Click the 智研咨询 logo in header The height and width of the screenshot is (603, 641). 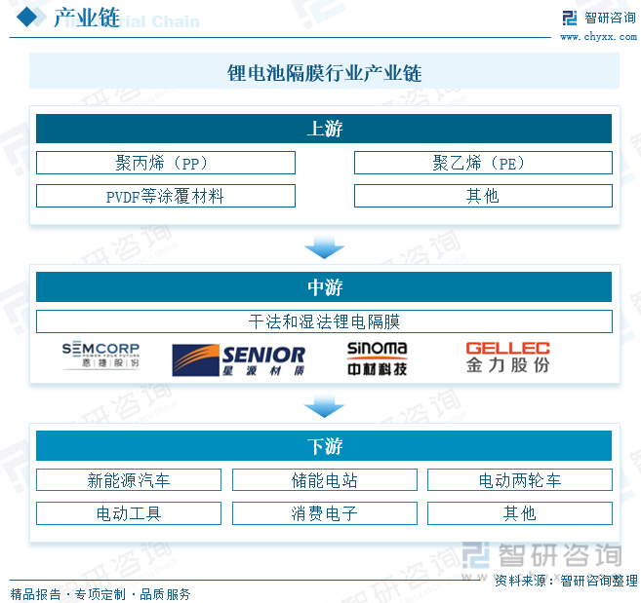pyautogui.click(x=599, y=18)
